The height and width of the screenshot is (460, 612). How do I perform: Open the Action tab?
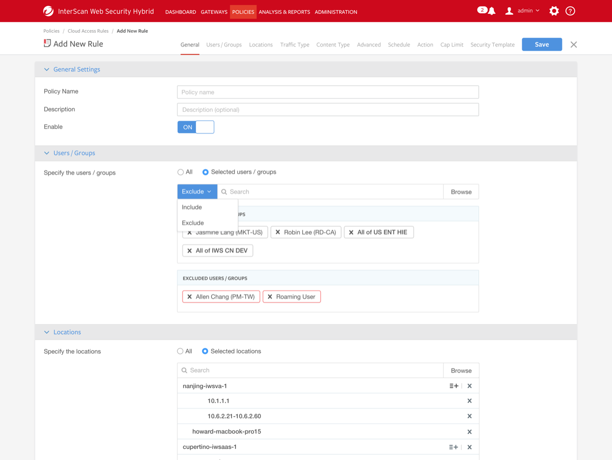425,45
